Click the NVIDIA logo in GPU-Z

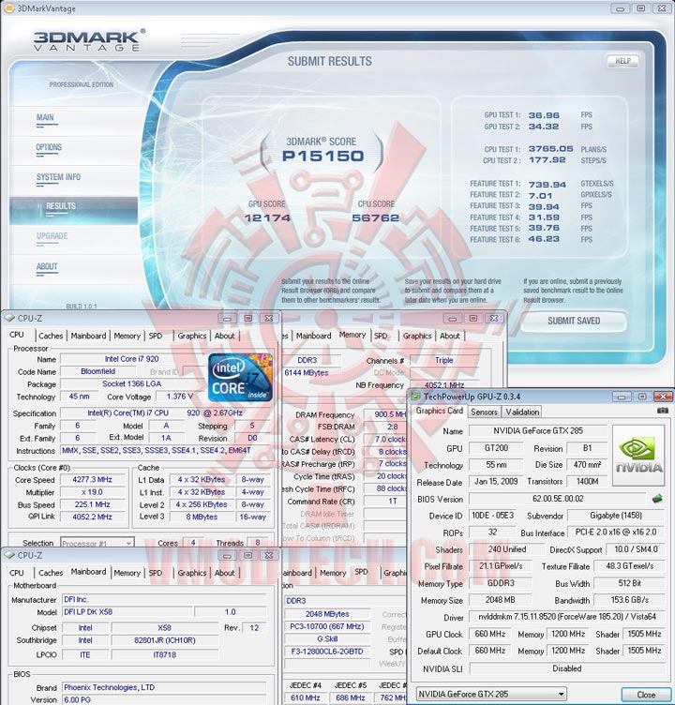[638, 456]
